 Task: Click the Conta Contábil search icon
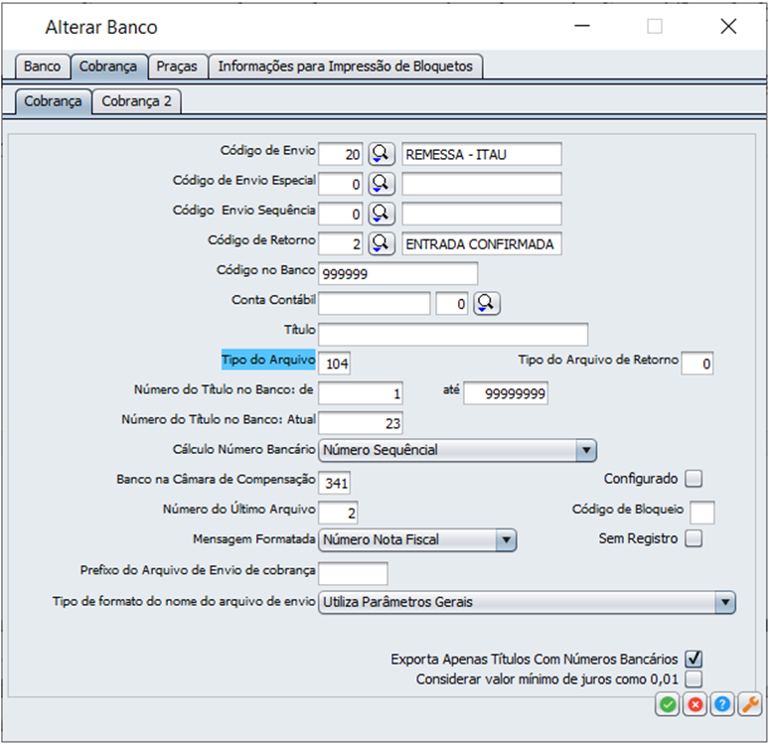pyautogui.click(x=486, y=304)
